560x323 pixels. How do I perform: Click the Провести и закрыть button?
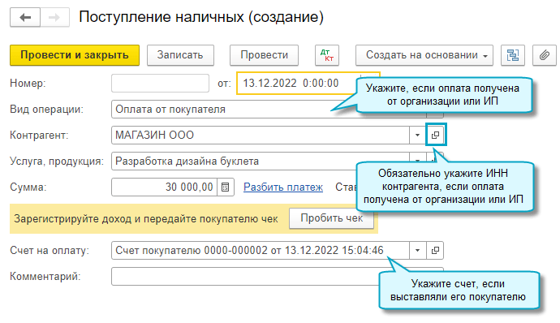coord(75,55)
